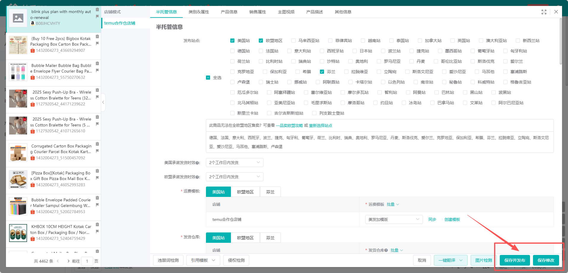Expand the 引用模板 dropdown button

pyautogui.click(x=203, y=260)
